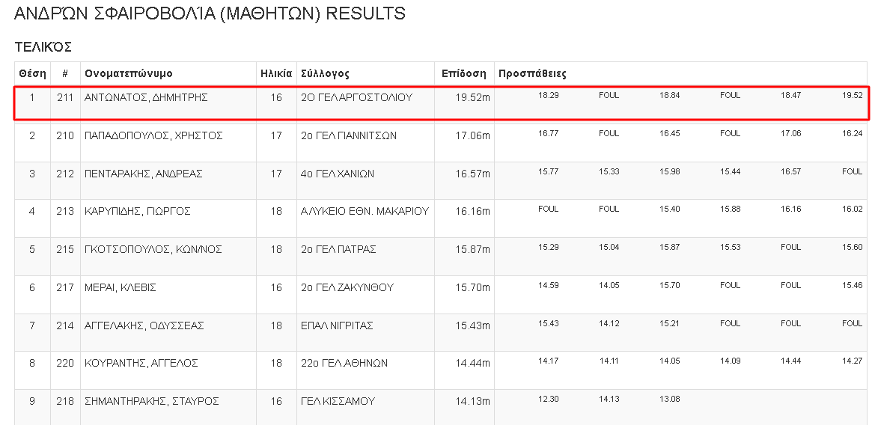The height and width of the screenshot is (425, 875).
Task: Select athlete ΑΓΓΕΛΑΚΗΣ, ΟΔΥΣΣΕΑΣ
Action: (x=144, y=325)
